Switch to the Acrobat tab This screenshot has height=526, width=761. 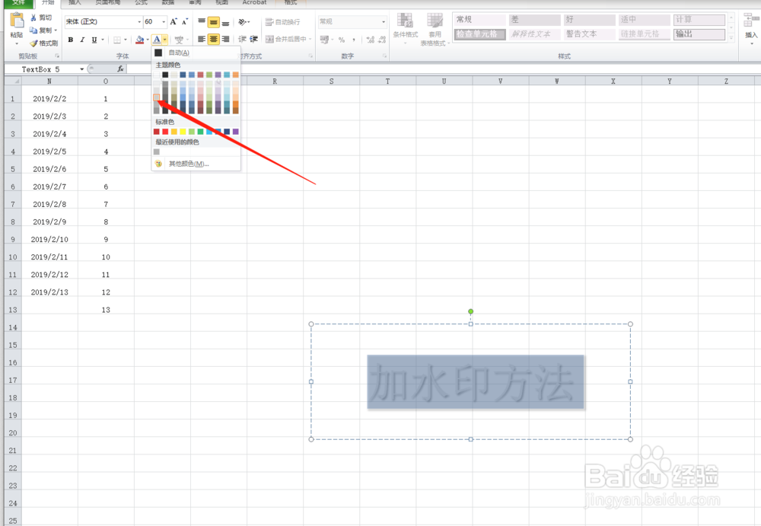coord(254,2)
